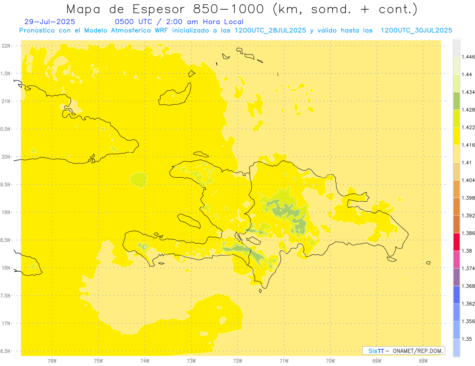Click the legend value "1.386"
This screenshot has width=475, height=366.
click(468, 233)
